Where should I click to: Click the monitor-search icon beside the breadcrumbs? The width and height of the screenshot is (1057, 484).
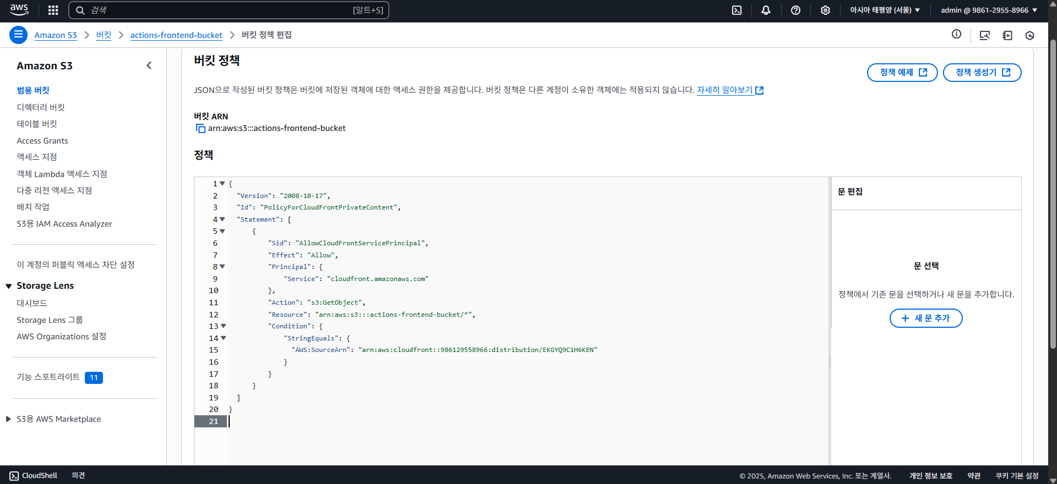point(985,35)
